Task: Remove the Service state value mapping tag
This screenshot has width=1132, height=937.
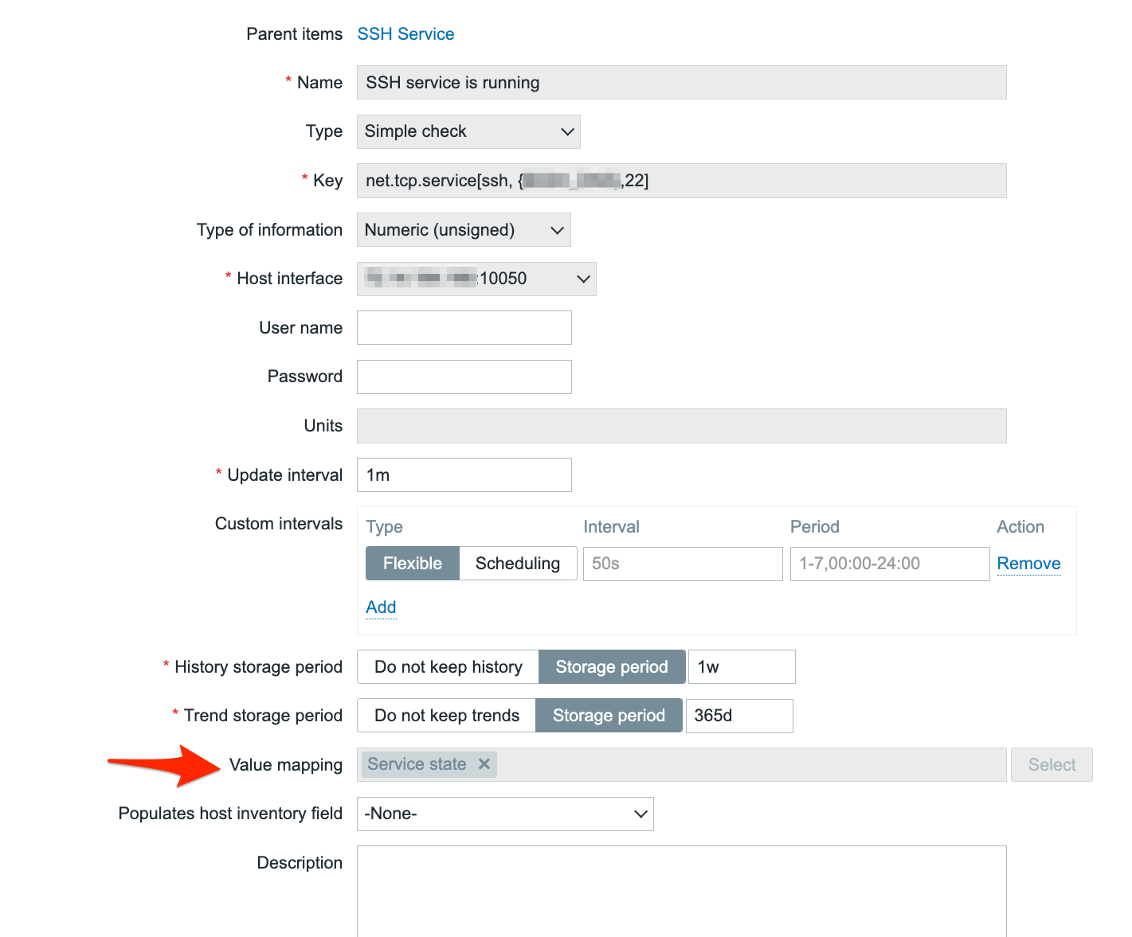Action: (484, 764)
